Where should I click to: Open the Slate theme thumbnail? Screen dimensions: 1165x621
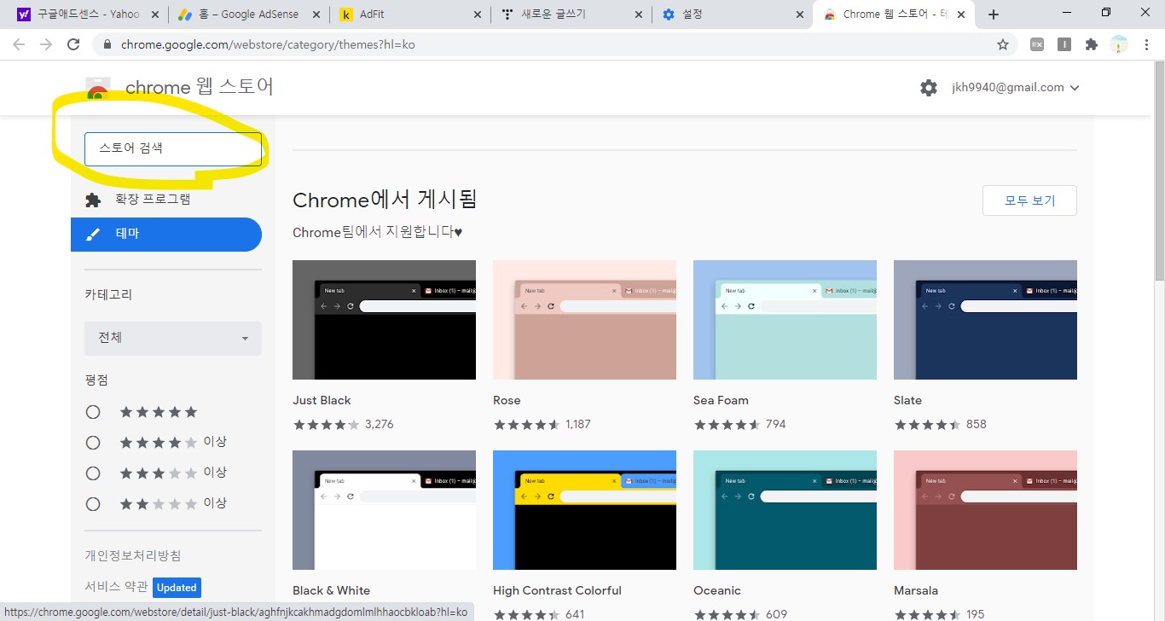[x=985, y=320]
